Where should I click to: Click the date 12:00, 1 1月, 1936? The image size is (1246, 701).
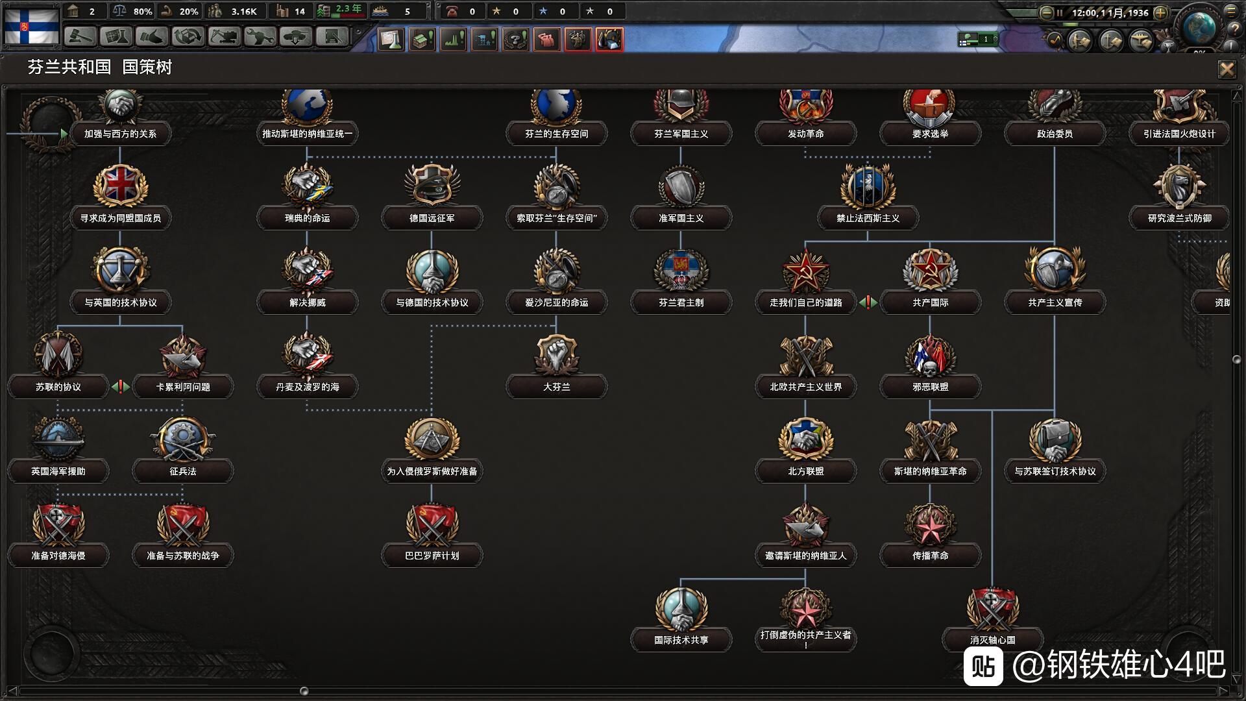click(x=1110, y=12)
